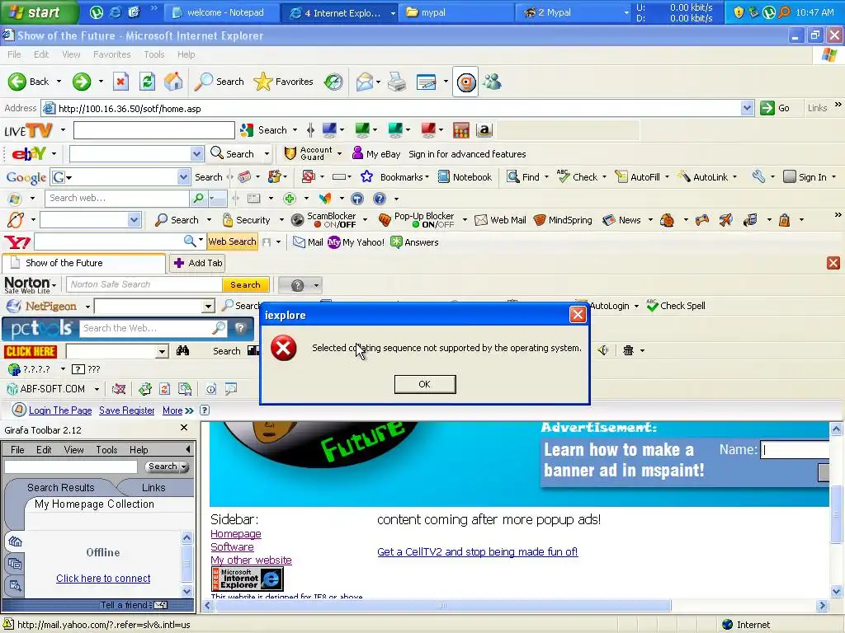The height and width of the screenshot is (633, 845).
Task: Click My eBay button
Action: point(376,154)
